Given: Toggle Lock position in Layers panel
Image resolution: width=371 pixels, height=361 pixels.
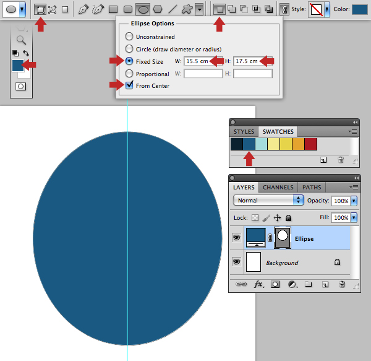Looking at the screenshot, I should [x=277, y=218].
